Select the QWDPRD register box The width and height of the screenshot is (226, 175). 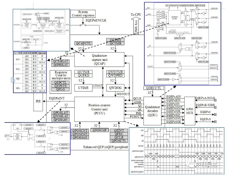[115, 75]
